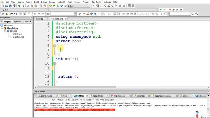Click the Build gear icon
The image size is (210, 118).
(x=50, y=6)
